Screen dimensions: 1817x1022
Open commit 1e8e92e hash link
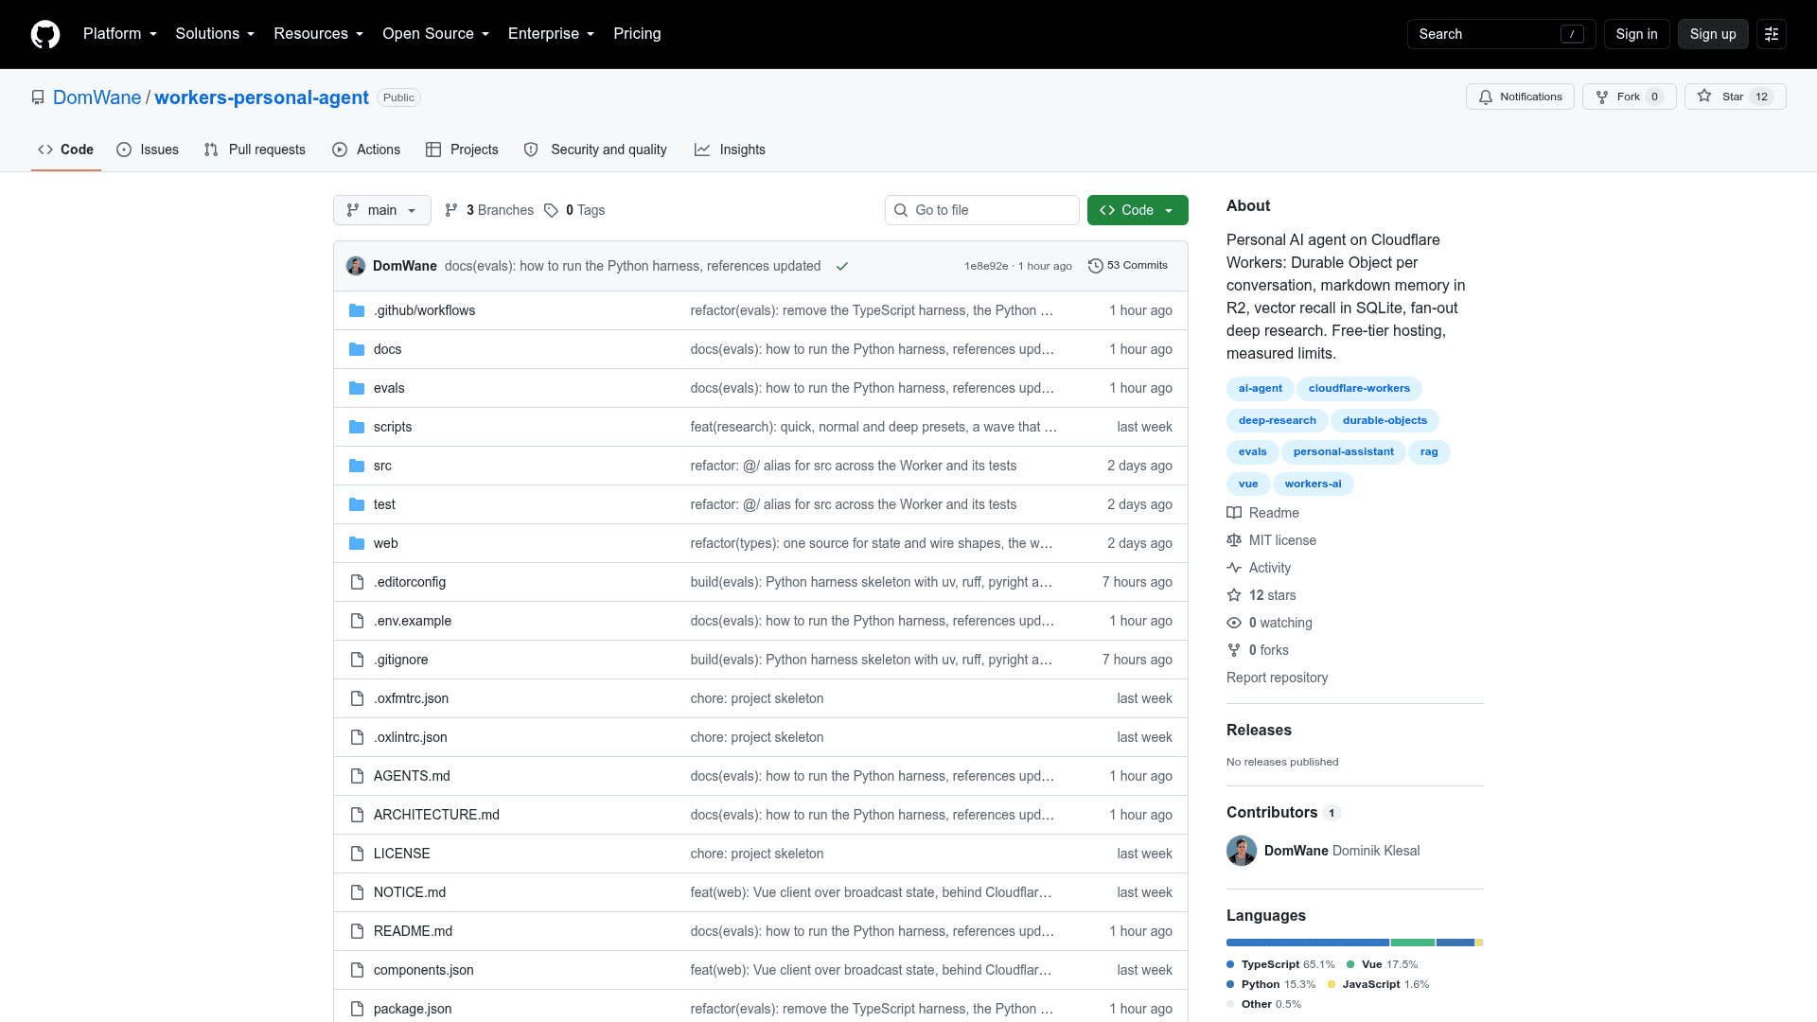[x=986, y=266]
